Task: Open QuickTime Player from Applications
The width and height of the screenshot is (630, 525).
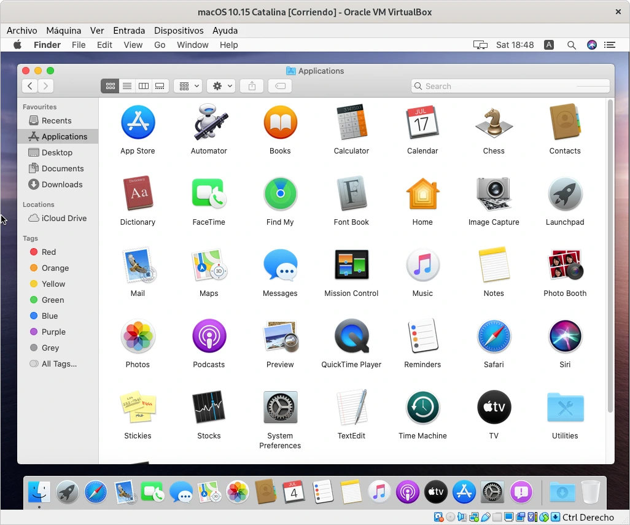Action: 351,336
